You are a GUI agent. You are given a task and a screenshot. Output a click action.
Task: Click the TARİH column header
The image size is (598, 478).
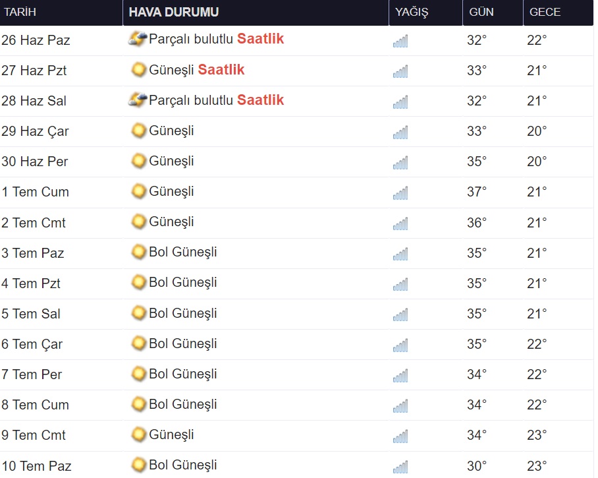tap(20, 13)
